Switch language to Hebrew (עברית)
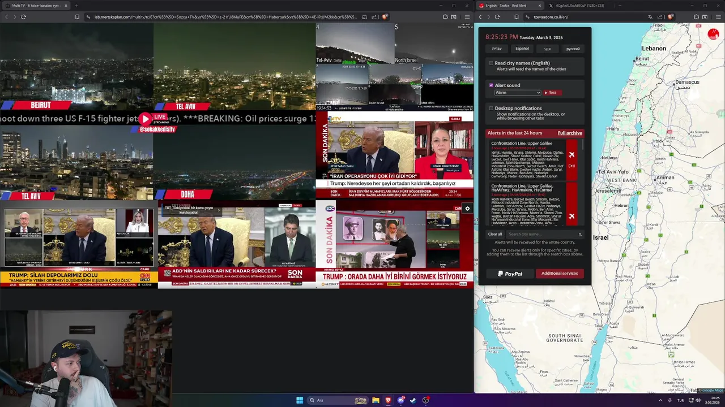The width and height of the screenshot is (725, 407). click(497, 49)
